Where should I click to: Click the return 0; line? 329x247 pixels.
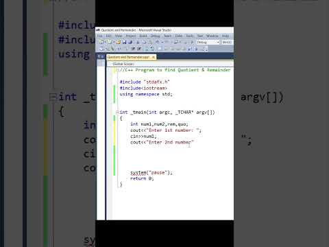coord(142,178)
